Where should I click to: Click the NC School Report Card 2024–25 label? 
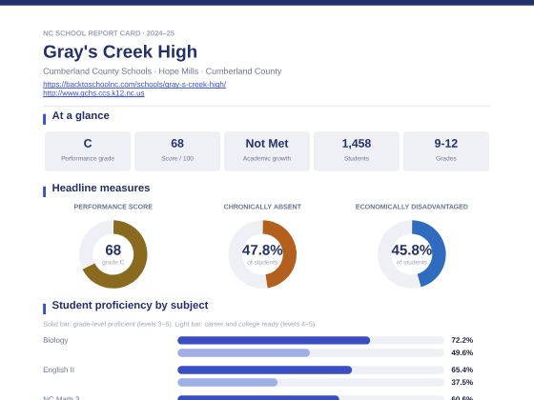pos(109,33)
